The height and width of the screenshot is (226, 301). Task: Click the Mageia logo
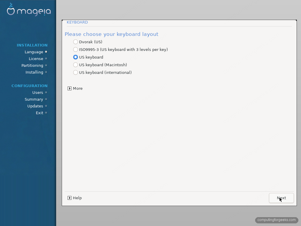click(x=29, y=10)
